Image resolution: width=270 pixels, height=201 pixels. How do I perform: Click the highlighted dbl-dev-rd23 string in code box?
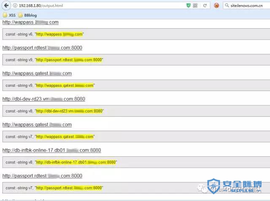tap(70, 111)
